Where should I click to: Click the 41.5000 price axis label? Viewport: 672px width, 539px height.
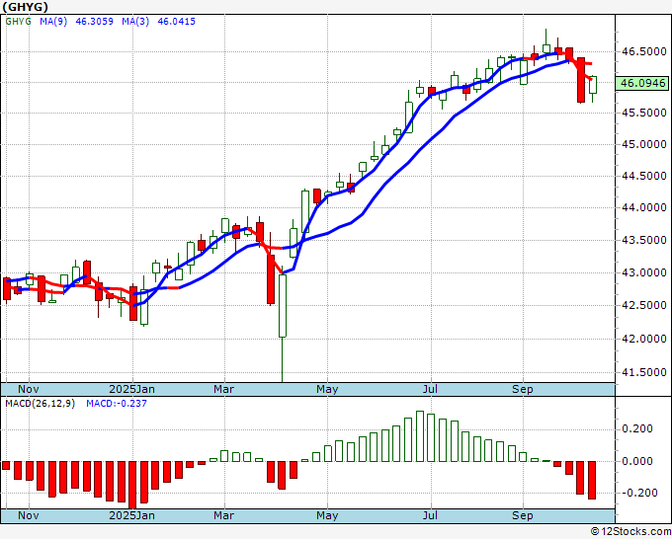644,372
